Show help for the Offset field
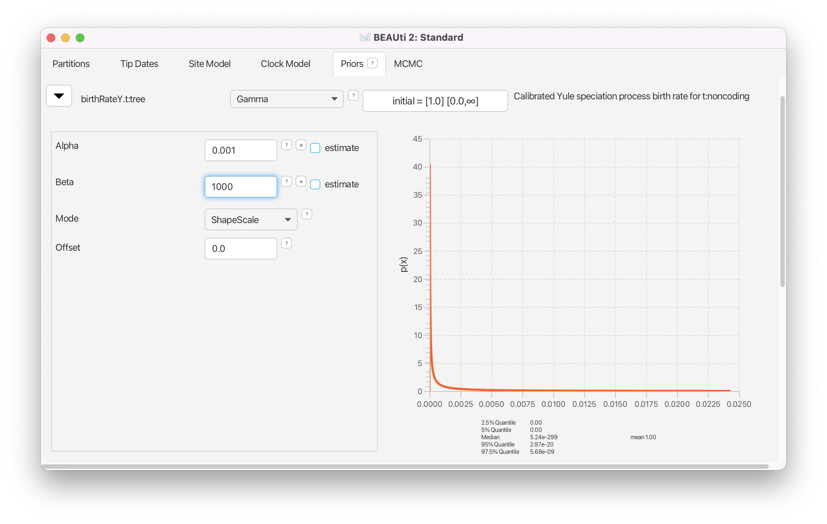827x524 pixels. [286, 243]
